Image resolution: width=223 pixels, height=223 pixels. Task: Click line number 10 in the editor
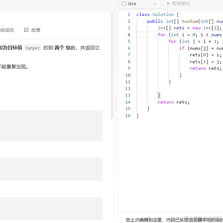(x=127, y=75)
